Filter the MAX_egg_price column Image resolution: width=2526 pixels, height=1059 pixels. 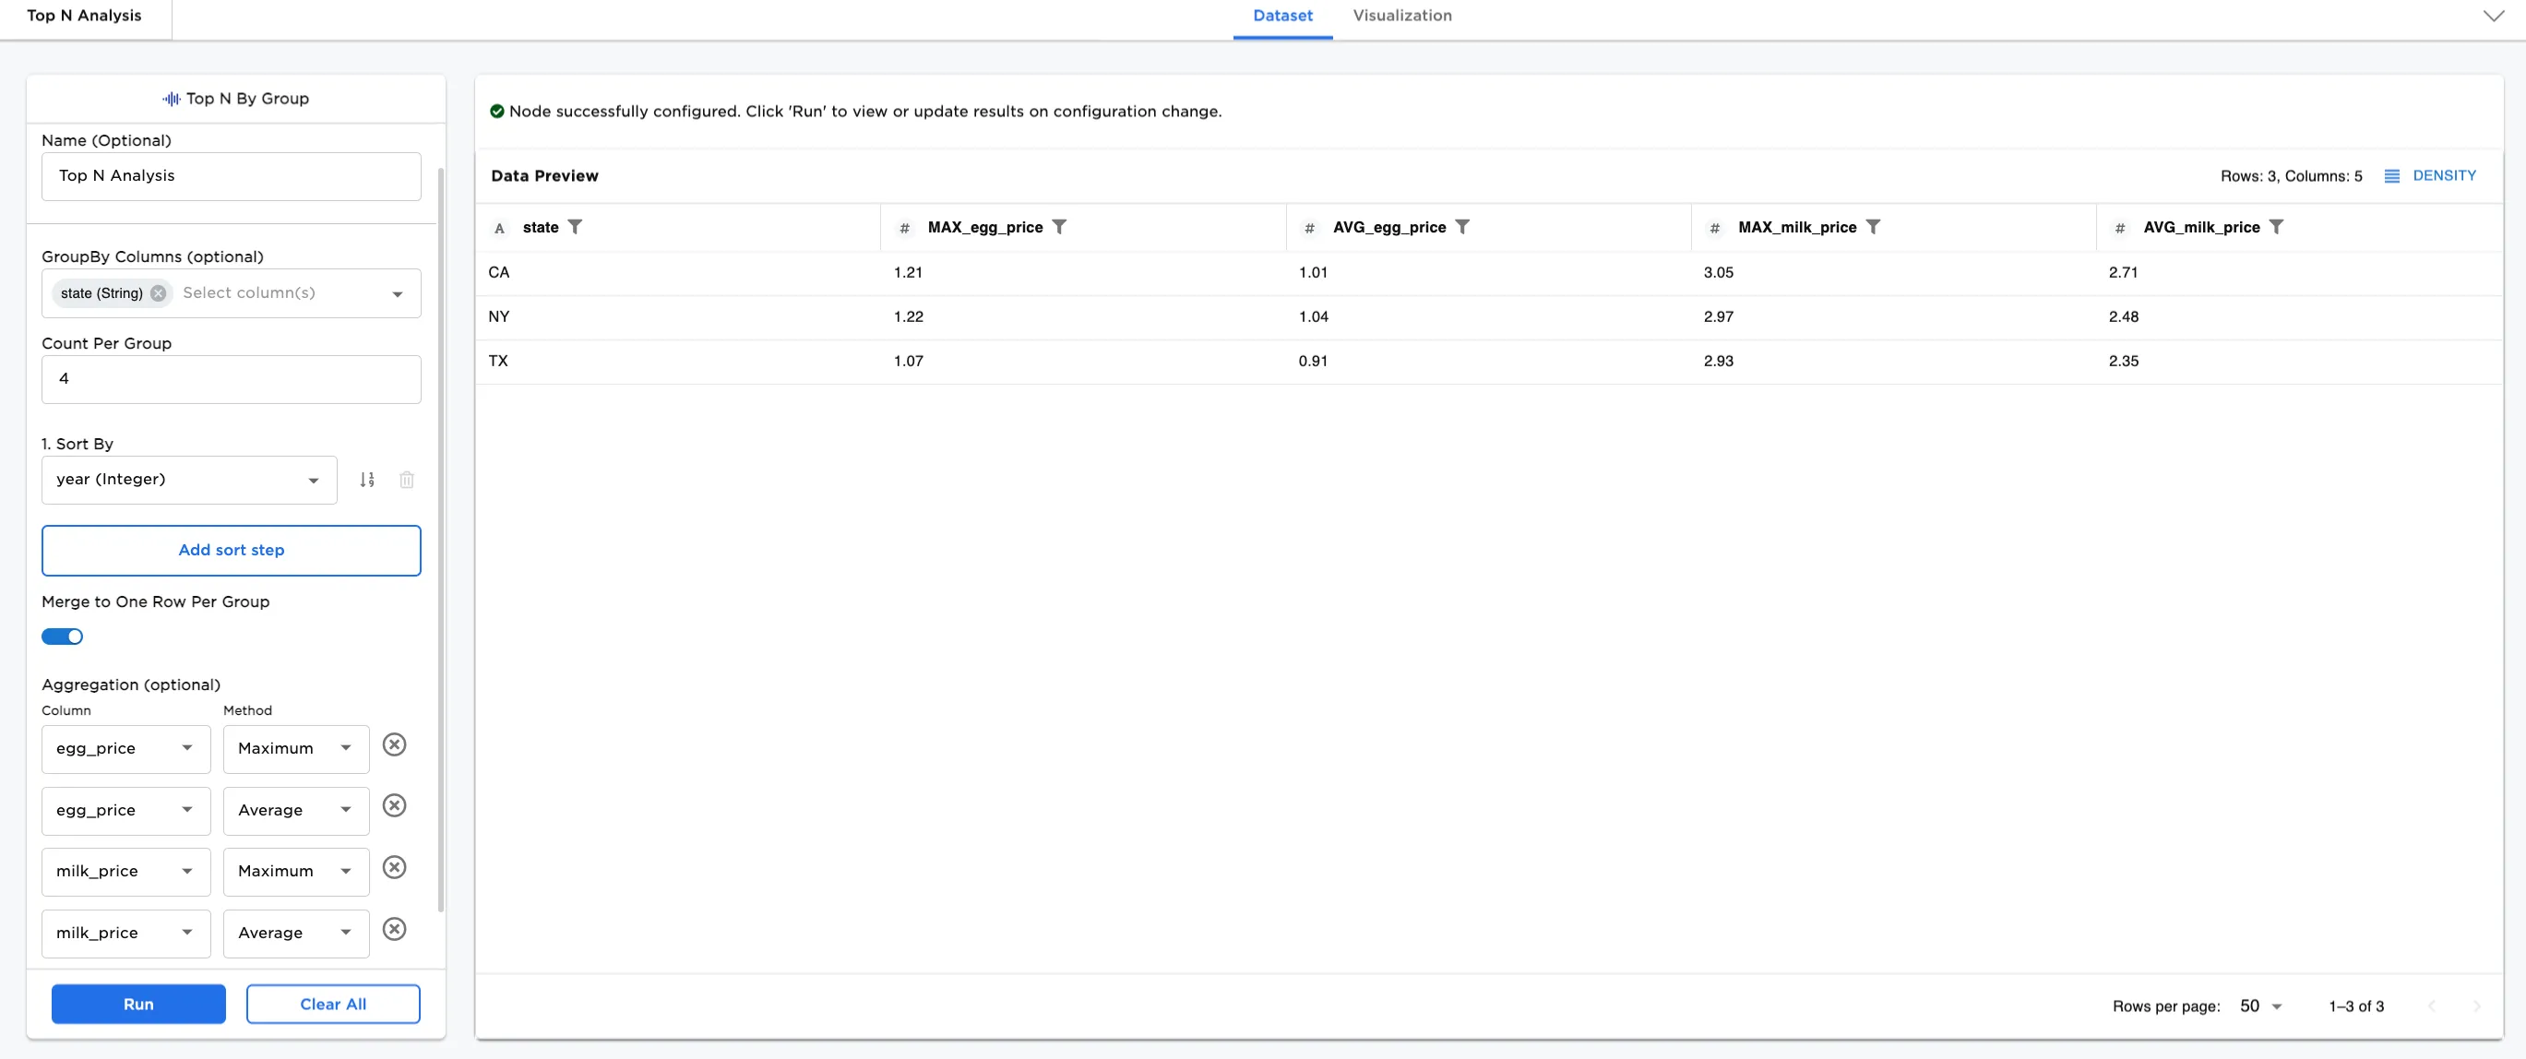click(x=1059, y=227)
